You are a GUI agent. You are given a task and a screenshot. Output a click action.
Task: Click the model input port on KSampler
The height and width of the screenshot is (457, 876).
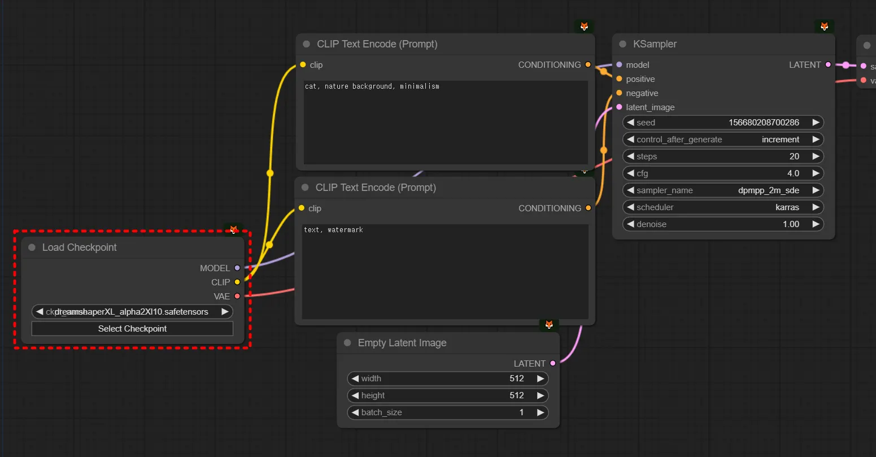tap(620, 65)
